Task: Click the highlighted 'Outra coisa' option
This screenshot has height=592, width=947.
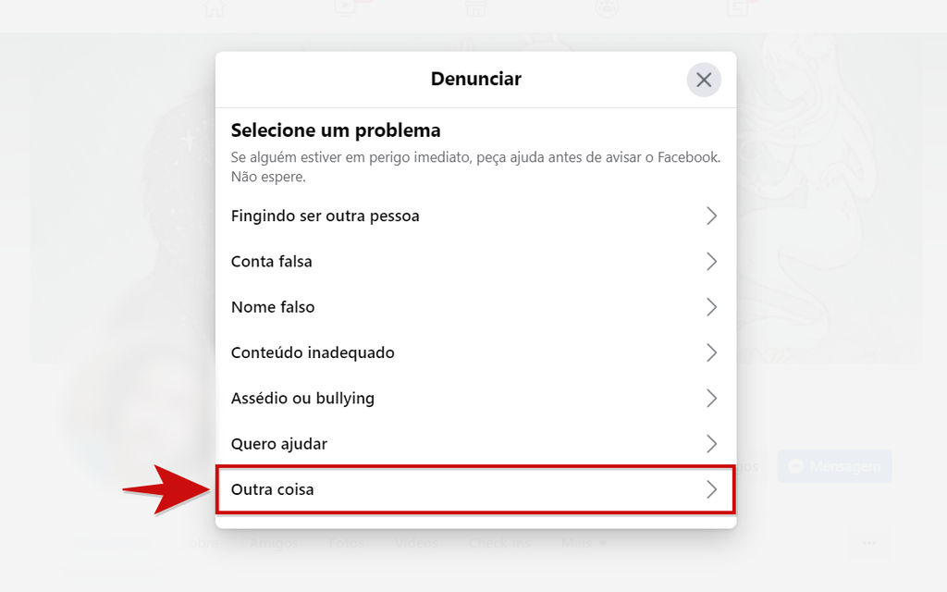Action: [476, 489]
